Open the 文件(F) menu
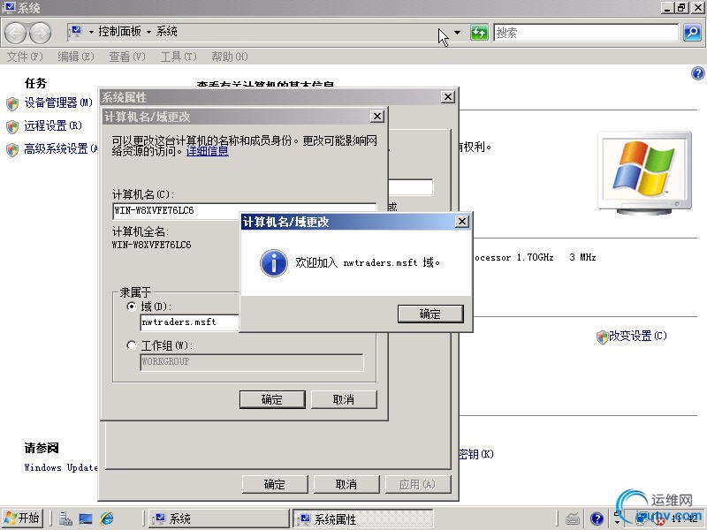The image size is (707, 530). (x=25, y=57)
